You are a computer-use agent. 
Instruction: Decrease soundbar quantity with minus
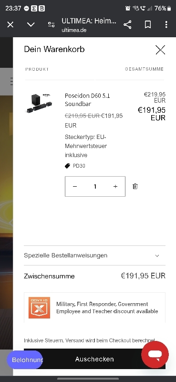click(x=75, y=186)
